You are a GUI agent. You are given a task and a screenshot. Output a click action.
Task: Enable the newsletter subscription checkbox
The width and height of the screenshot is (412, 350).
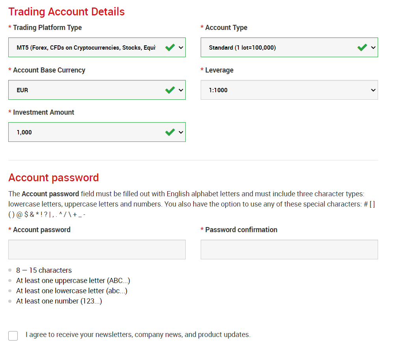[x=13, y=335]
